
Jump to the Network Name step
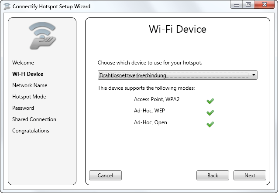tap(30, 85)
